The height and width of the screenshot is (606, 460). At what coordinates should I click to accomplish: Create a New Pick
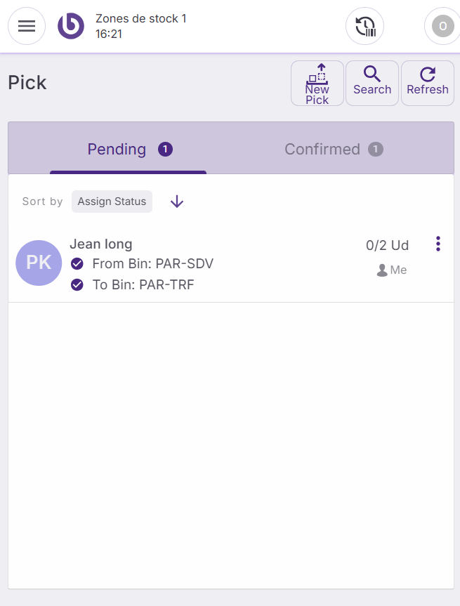[317, 83]
